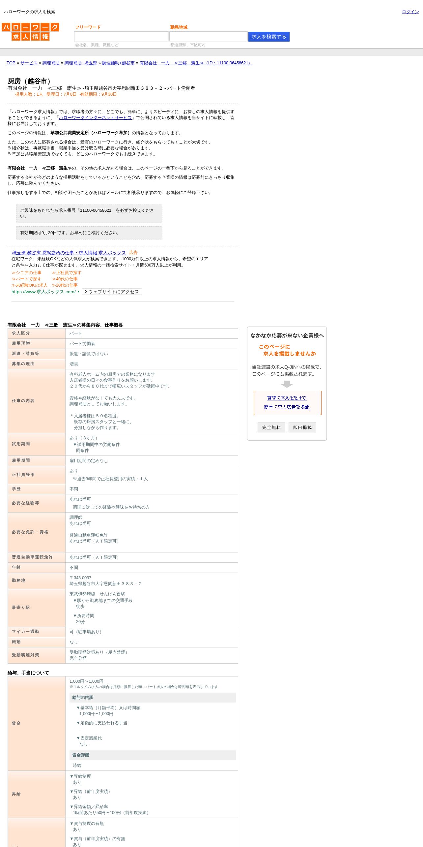Click the このページに求人を掲載しませんか heading
Screen dimensions: 423x847
tap(287, 350)
